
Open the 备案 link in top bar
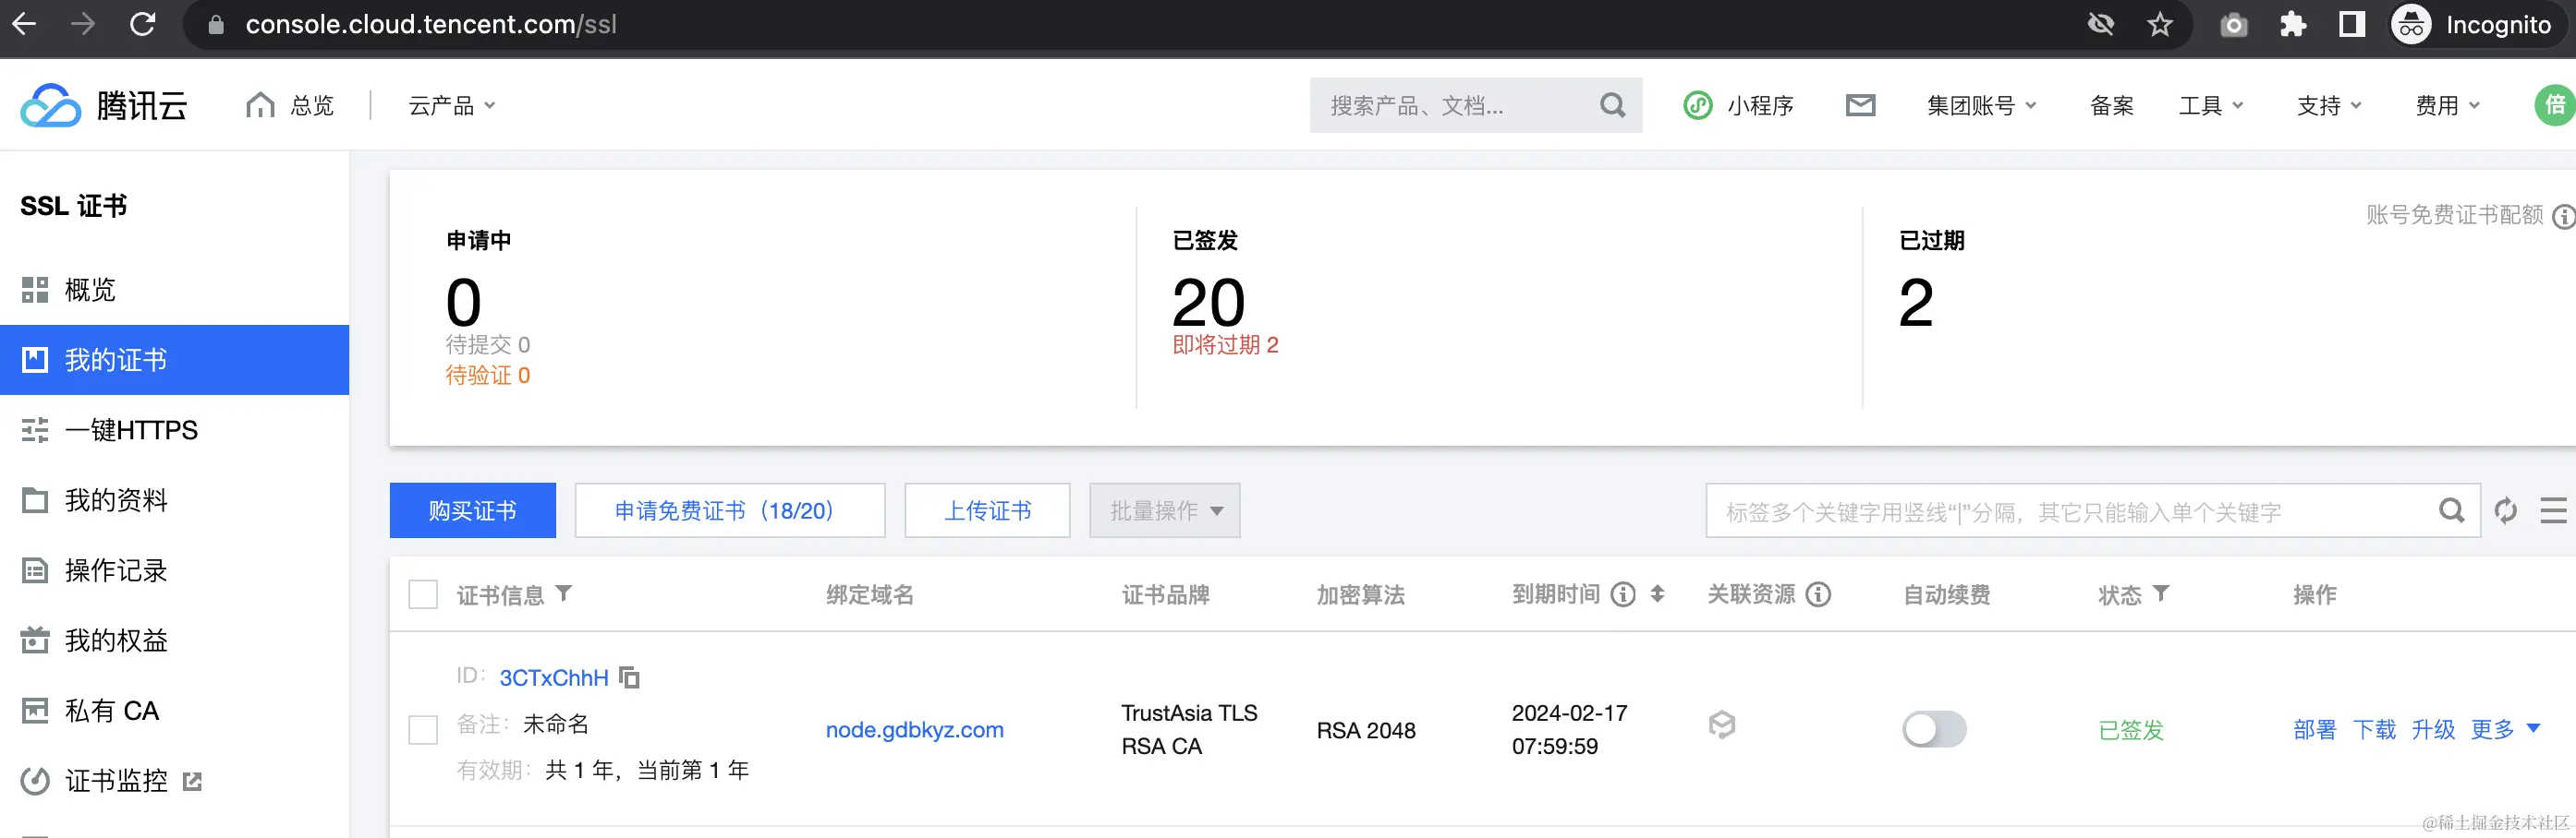tap(2112, 105)
